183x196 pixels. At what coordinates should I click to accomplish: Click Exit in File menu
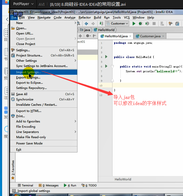coord(44,150)
